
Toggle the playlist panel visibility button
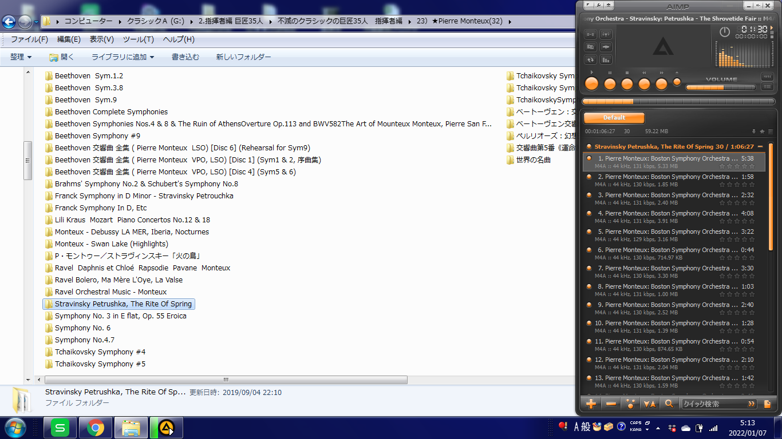(x=767, y=87)
